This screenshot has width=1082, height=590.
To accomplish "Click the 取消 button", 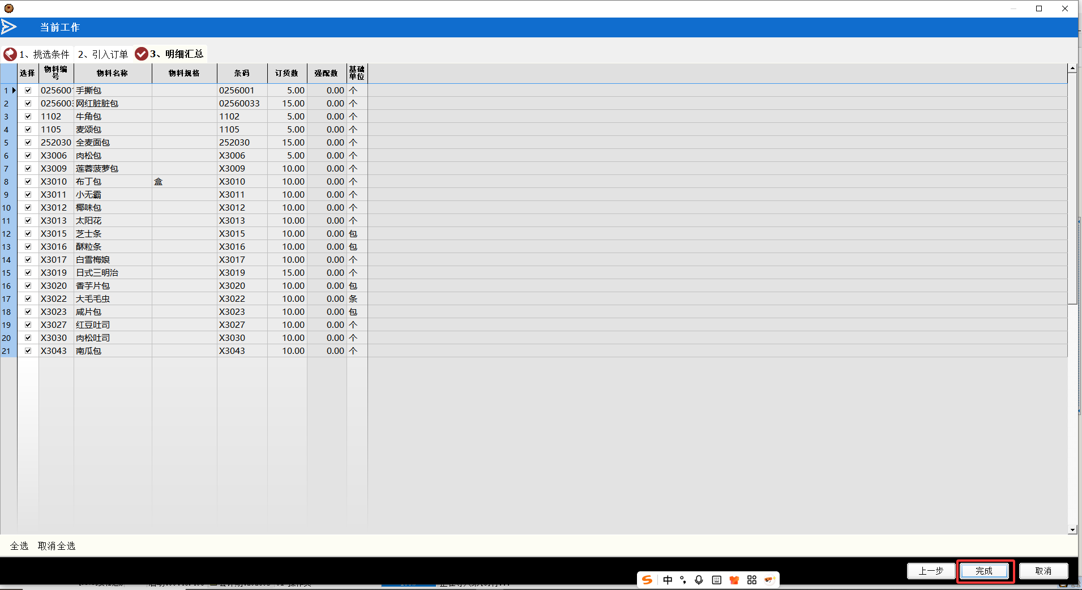I will [1043, 571].
